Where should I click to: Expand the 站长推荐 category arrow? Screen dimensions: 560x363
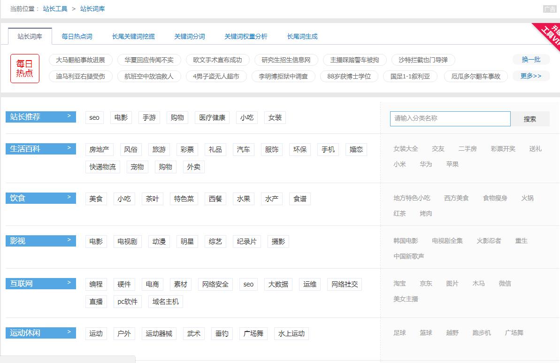coord(69,117)
